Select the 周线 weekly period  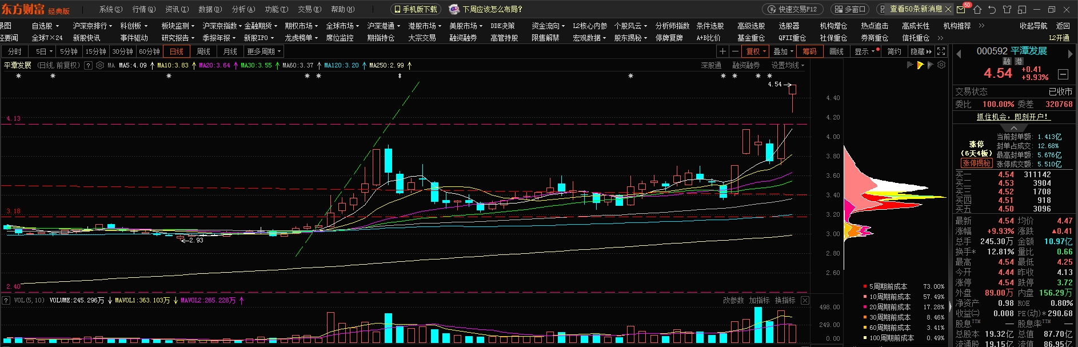click(x=203, y=51)
